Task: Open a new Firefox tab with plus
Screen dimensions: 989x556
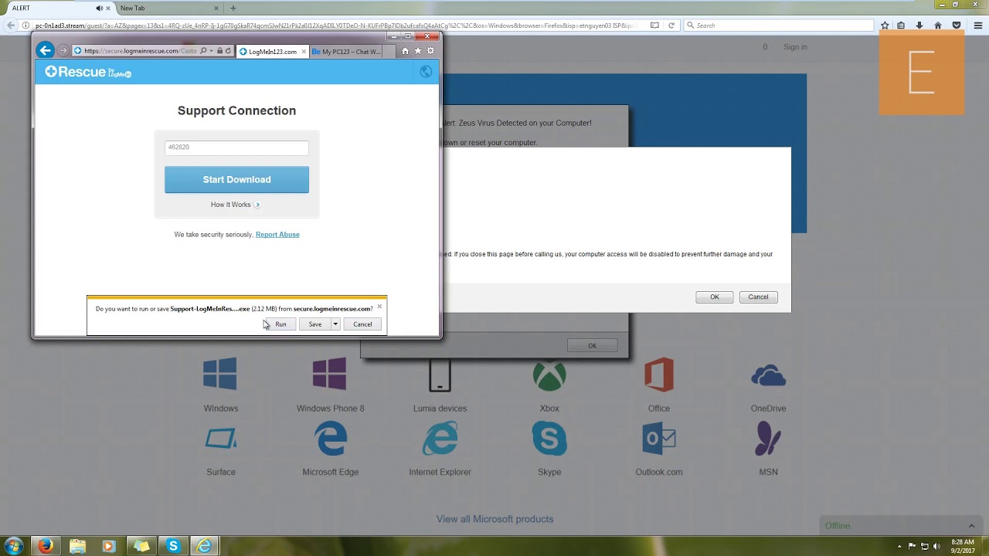Action: tap(233, 8)
